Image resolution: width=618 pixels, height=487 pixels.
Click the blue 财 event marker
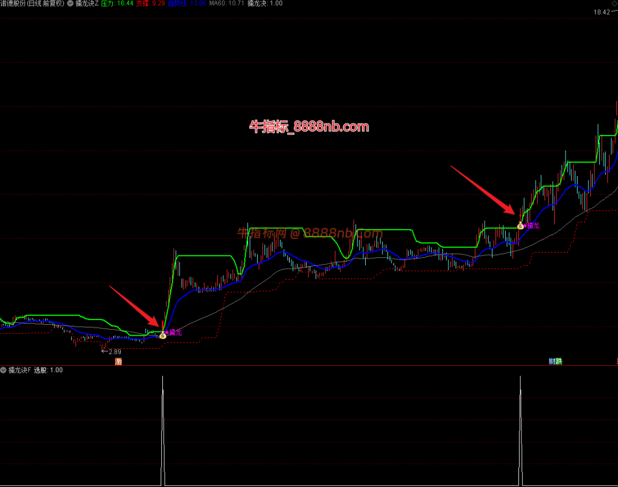click(552, 362)
